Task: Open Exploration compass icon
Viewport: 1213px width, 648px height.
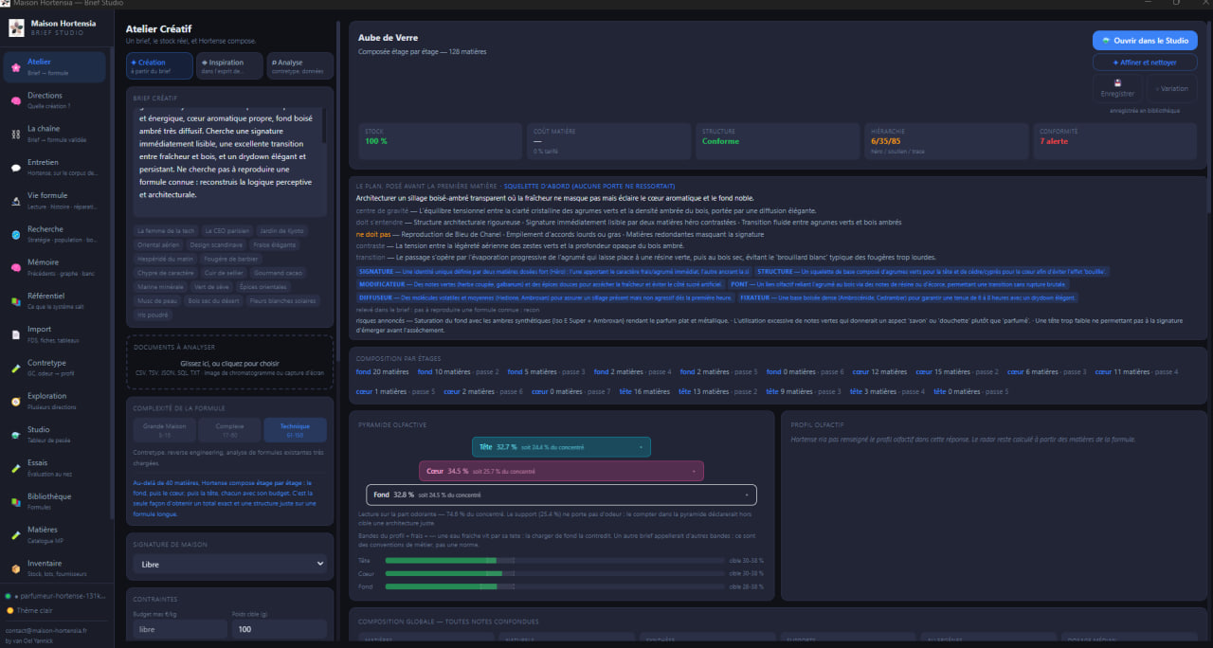Action: (x=16, y=401)
